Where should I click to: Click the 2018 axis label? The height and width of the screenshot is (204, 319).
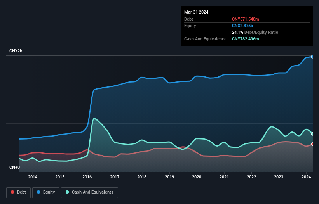tap(142, 177)
